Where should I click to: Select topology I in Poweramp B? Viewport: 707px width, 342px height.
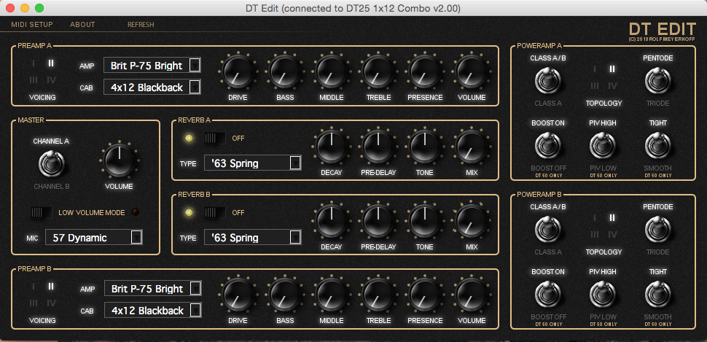click(x=595, y=218)
